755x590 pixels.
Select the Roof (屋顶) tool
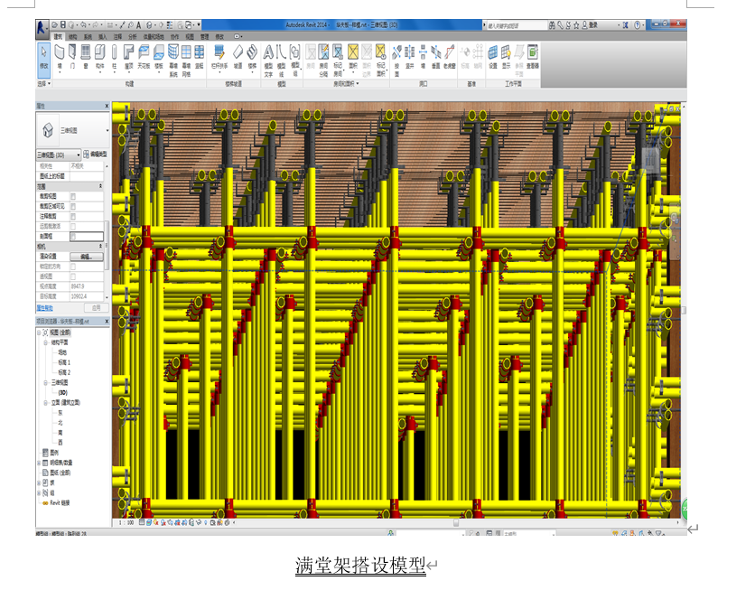129,57
